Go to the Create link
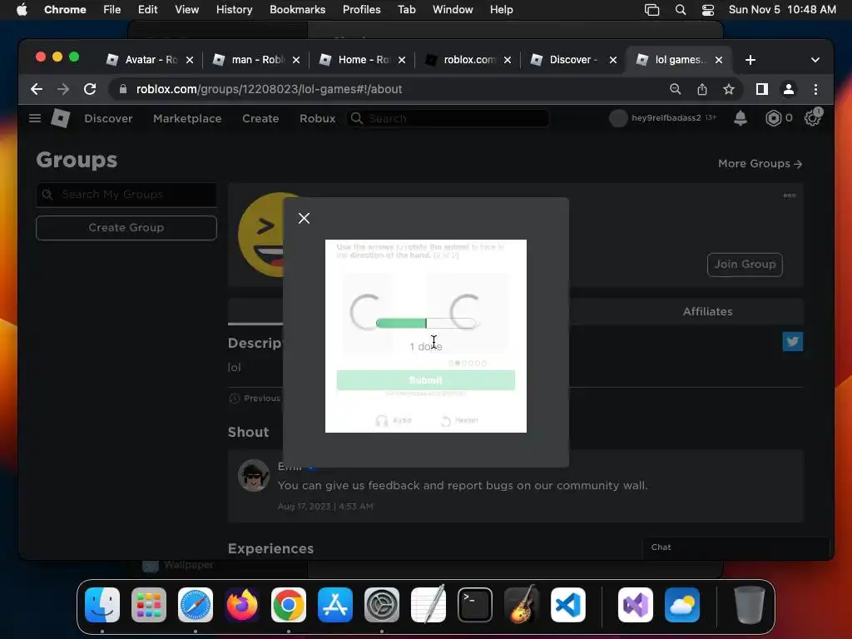 260,118
